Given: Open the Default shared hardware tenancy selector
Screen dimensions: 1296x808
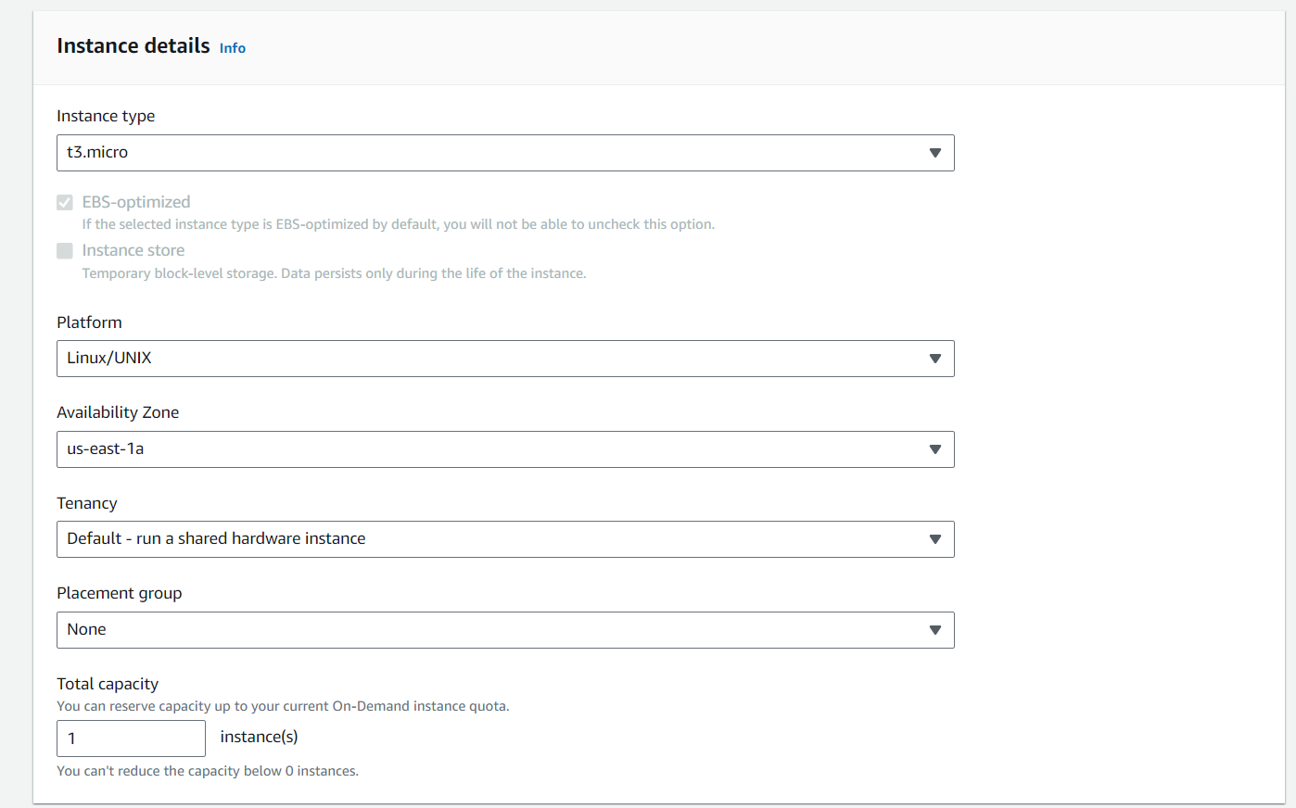Looking at the screenshot, I should coord(491,539).
